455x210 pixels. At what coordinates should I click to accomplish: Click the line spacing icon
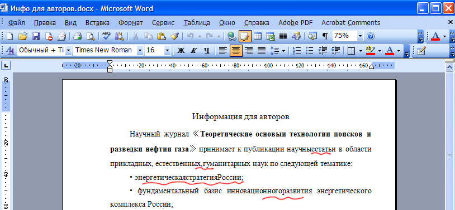274,51
